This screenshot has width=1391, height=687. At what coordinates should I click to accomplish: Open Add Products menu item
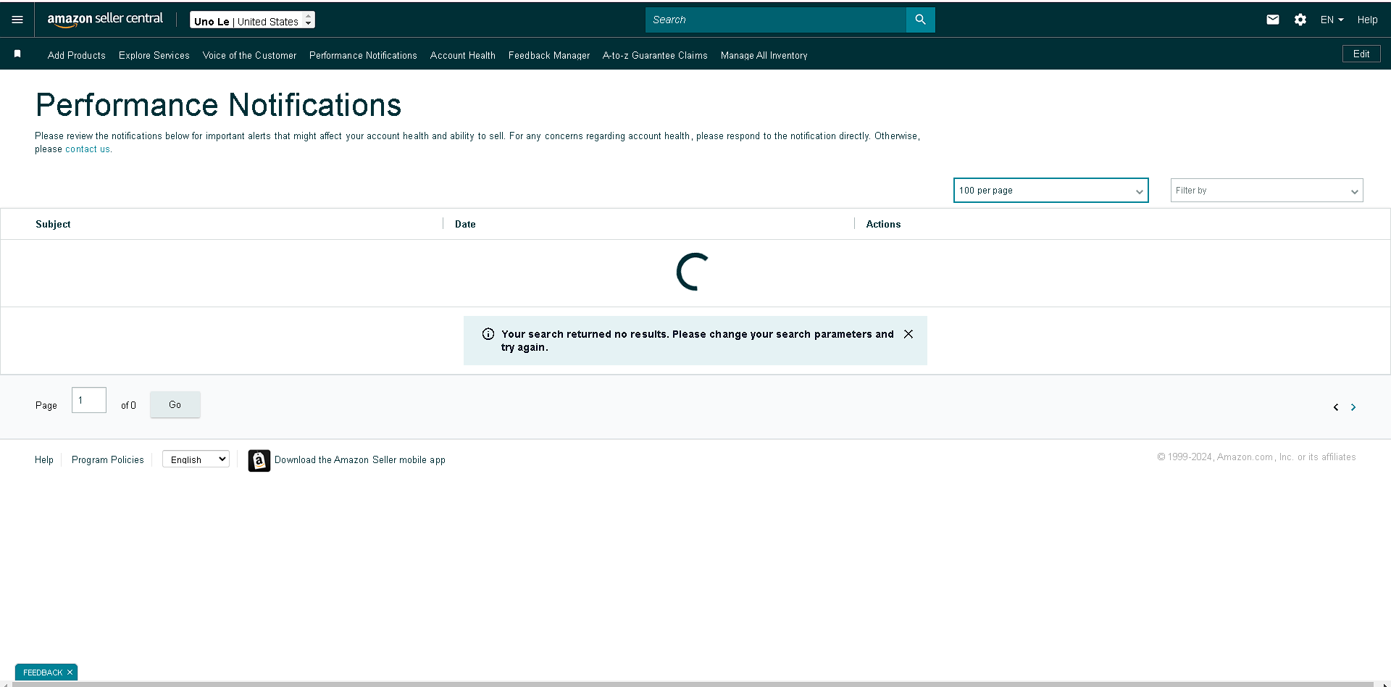77,55
